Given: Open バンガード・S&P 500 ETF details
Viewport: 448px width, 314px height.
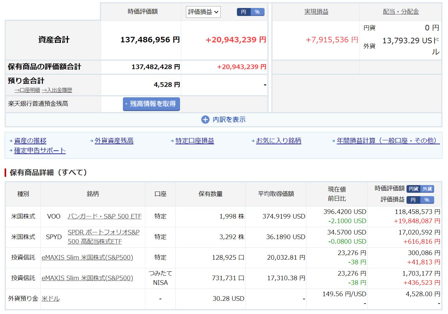Looking at the screenshot, I should pos(104,216).
